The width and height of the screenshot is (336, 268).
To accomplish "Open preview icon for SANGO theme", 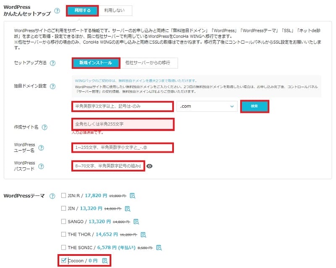I will pyautogui.click(x=136, y=221).
